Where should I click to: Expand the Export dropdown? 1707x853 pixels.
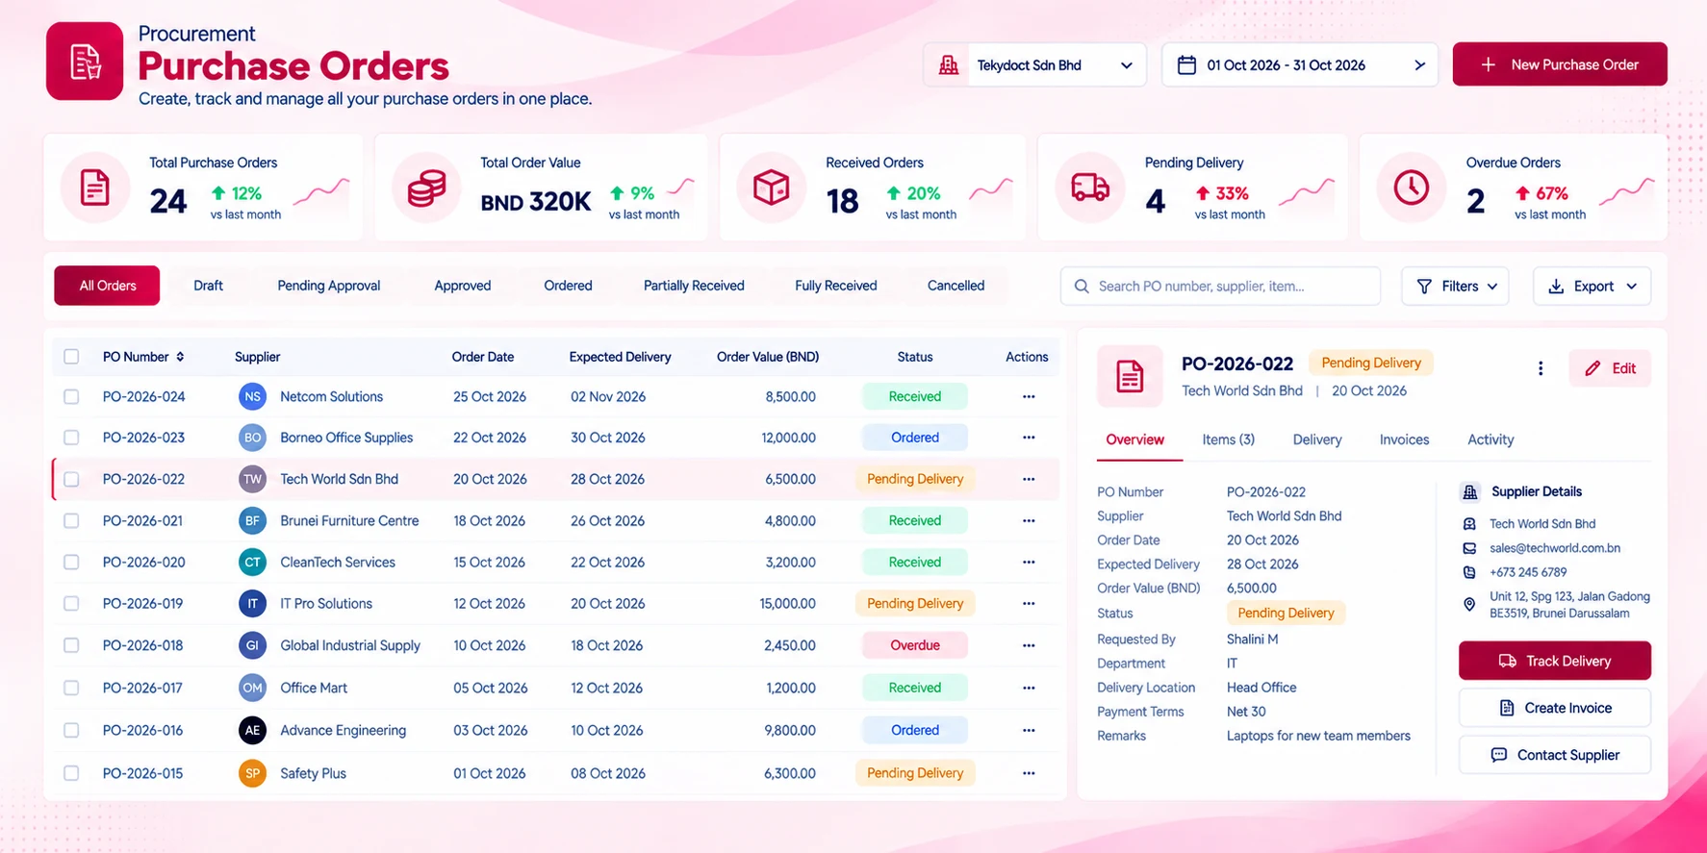(x=1592, y=286)
